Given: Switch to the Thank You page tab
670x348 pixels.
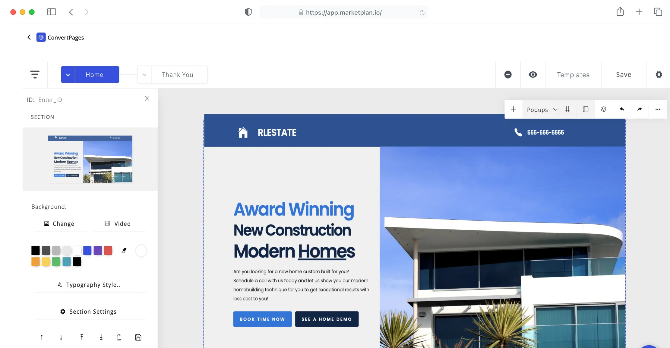Looking at the screenshot, I should (x=178, y=75).
